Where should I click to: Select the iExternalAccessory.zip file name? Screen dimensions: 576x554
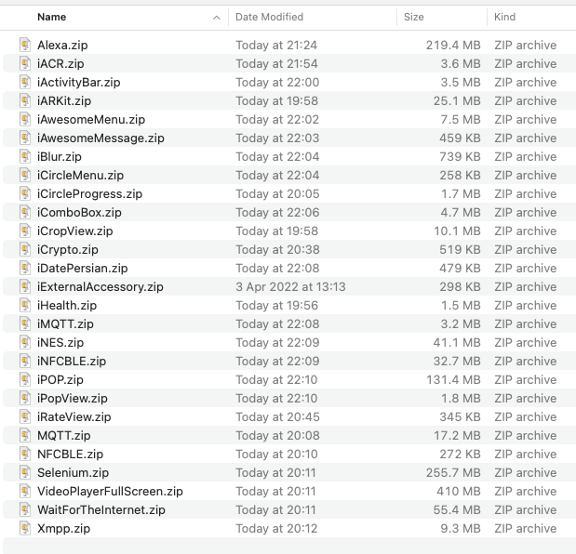pos(100,286)
